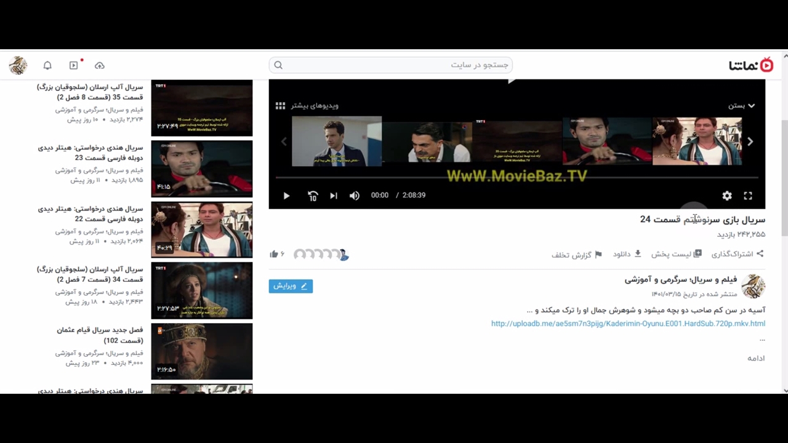The height and width of the screenshot is (443, 788).
Task: Open the uploadb.me download link
Action: pos(628,324)
